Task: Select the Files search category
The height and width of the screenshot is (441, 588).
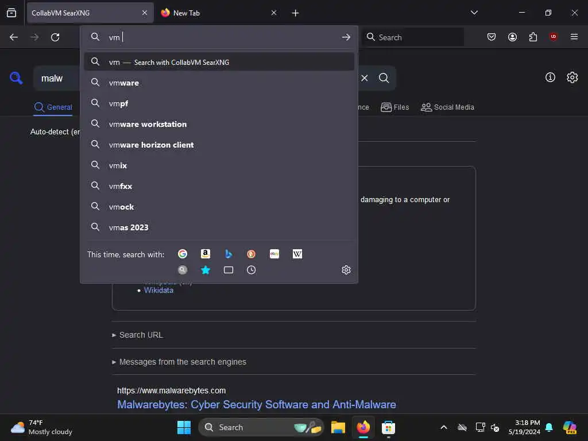Action: pyautogui.click(x=394, y=107)
